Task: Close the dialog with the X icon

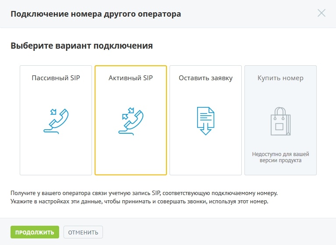Action: (322, 13)
